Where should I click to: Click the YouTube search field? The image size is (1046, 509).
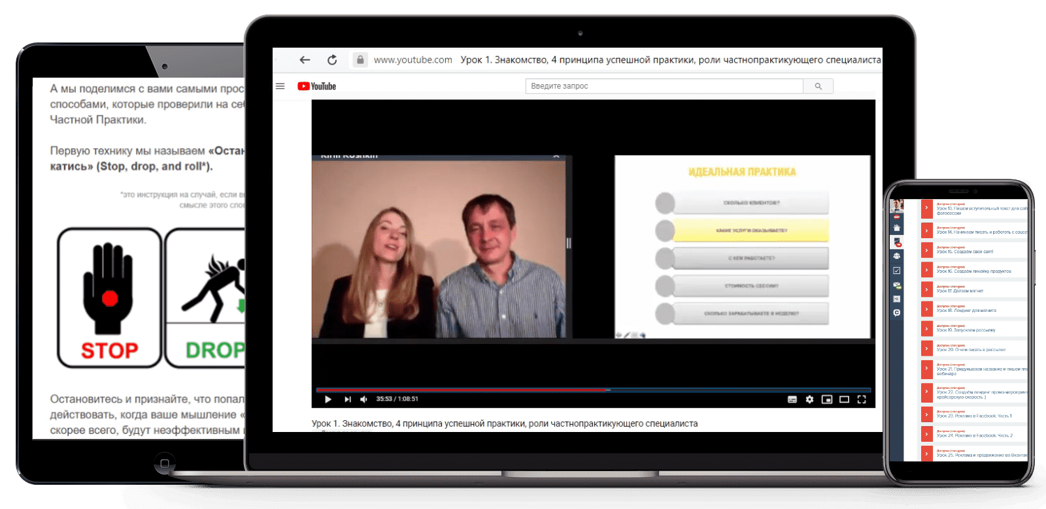[x=664, y=86]
